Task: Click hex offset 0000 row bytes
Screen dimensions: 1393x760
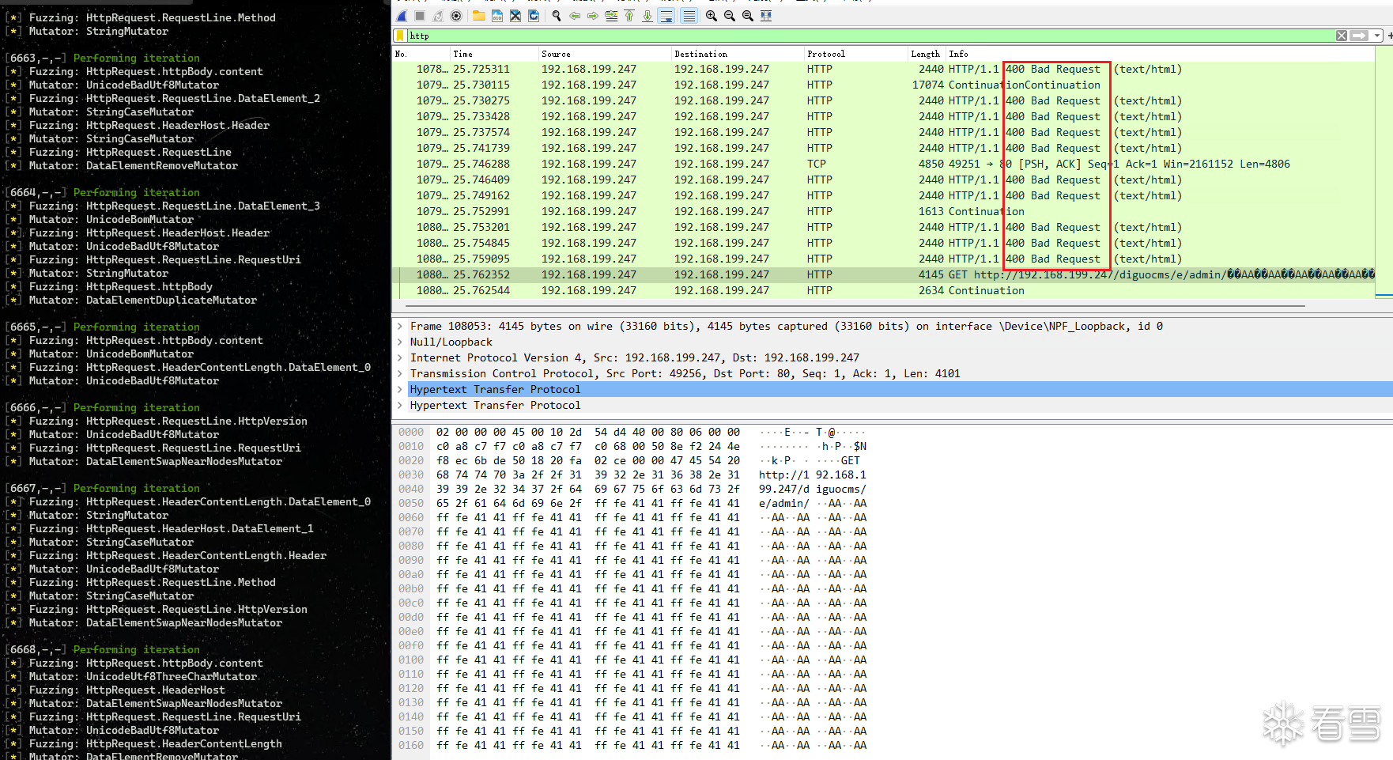Action: 587,432
